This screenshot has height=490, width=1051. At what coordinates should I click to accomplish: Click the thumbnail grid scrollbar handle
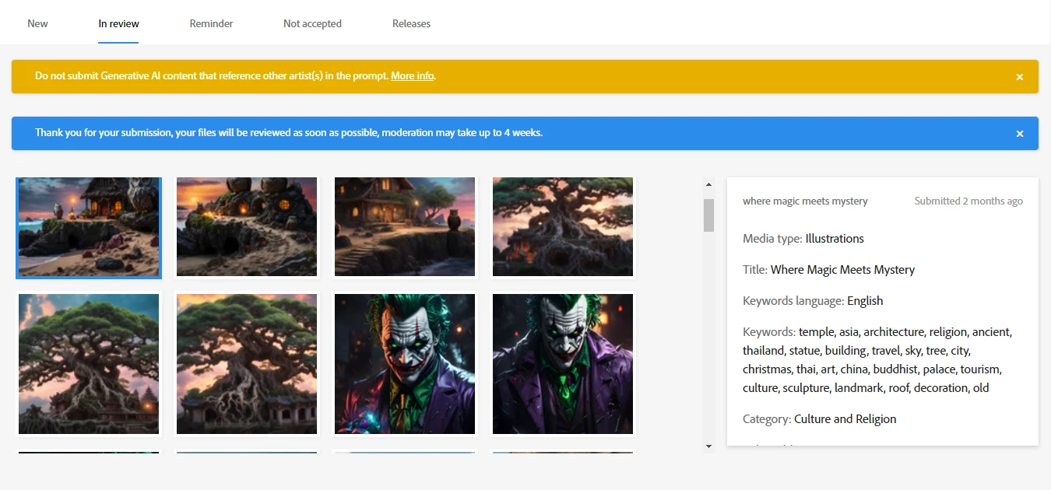coord(708,215)
